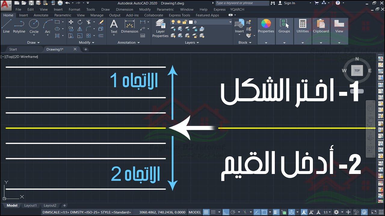This screenshot has width=385, height=216.
Task: Click the layer color swatch beside 0
Action: pyautogui.click(x=190, y=22)
